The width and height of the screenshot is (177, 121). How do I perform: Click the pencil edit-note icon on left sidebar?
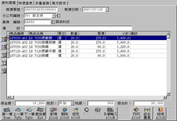click(4, 55)
